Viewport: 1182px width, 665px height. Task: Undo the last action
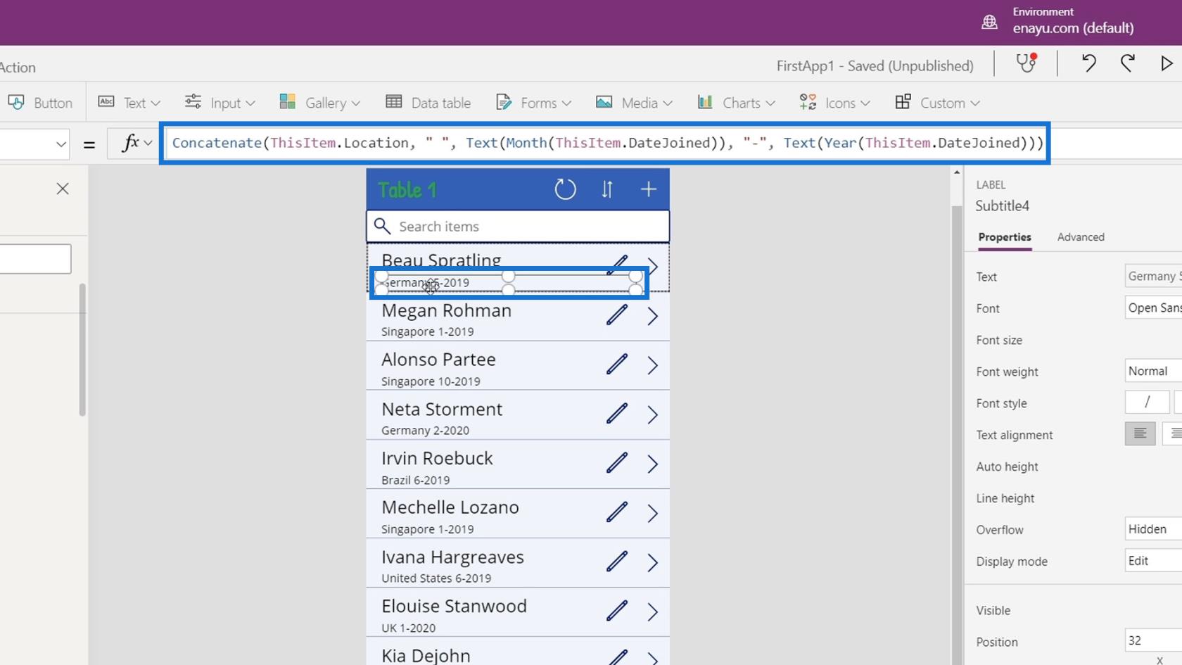1088,63
